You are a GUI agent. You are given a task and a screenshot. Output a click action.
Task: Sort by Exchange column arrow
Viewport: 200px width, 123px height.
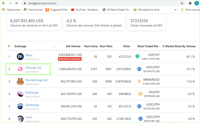(55, 46)
